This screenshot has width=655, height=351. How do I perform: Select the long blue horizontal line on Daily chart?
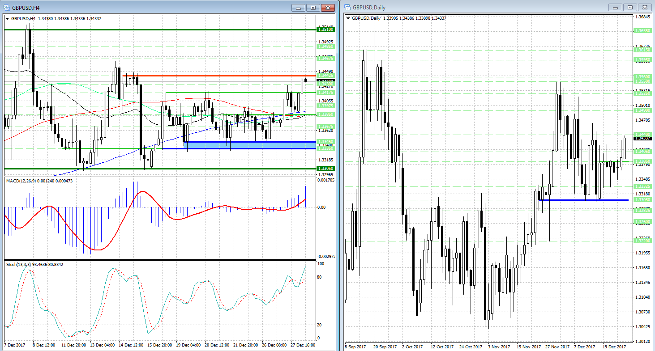tap(582, 200)
